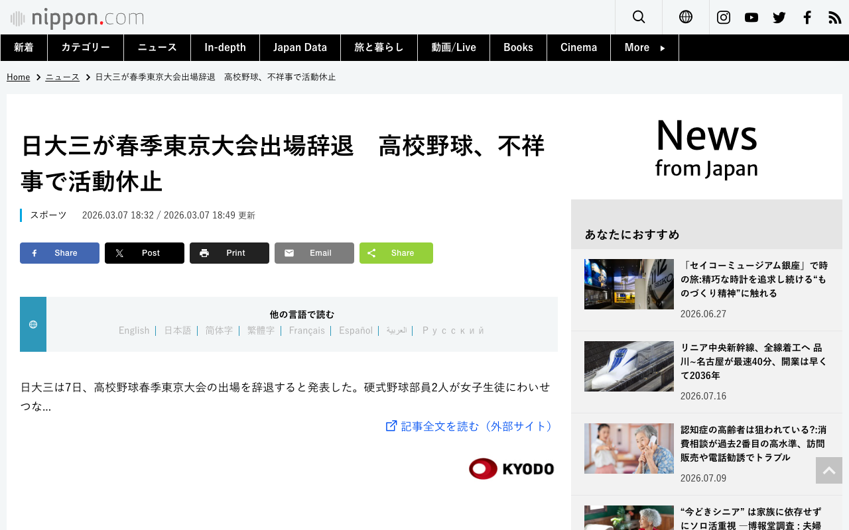The image size is (849, 530).
Task: Switch article language to 繁體字
Action: [261, 331]
